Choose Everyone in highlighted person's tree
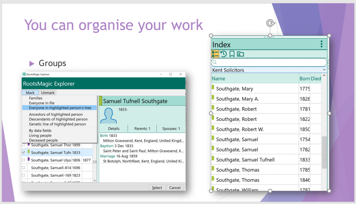 point(60,108)
